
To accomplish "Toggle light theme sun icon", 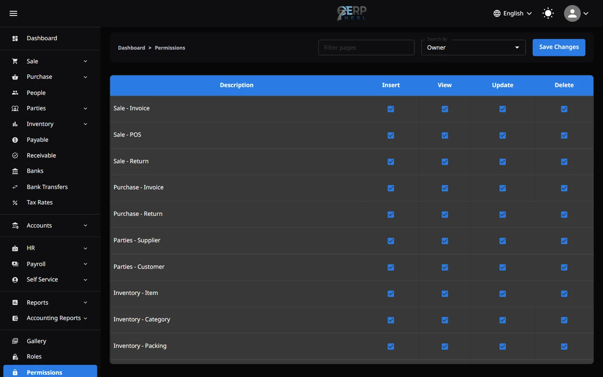I will (548, 14).
